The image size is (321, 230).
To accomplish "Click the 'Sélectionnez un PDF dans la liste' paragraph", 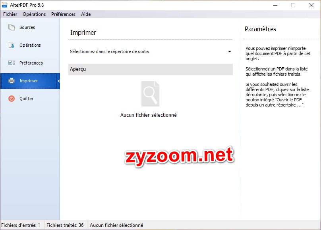I will (x=277, y=71).
